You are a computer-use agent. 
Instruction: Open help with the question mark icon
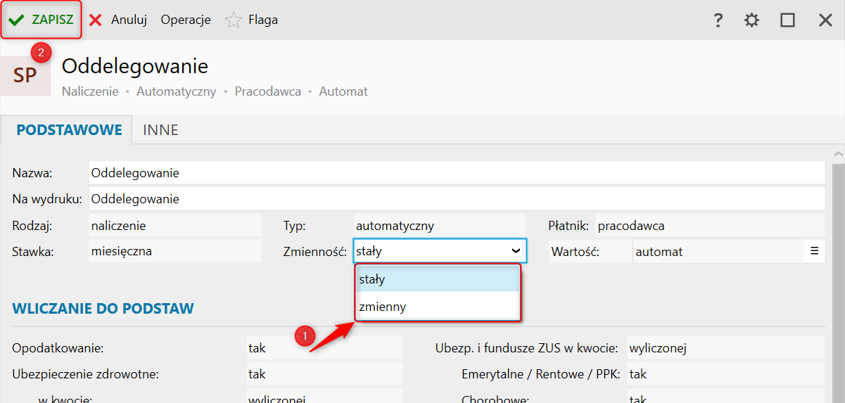[718, 20]
